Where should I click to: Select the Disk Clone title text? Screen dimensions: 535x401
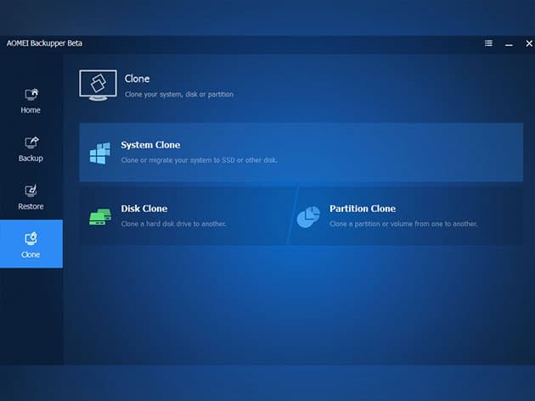pos(144,209)
